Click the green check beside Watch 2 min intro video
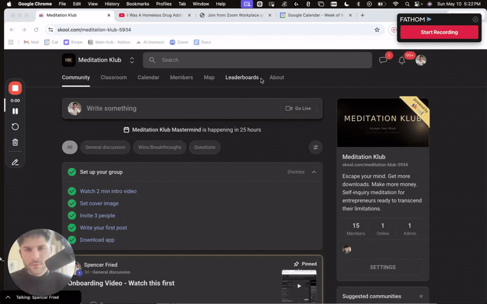This screenshot has width=487, height=304. click(x=72, y=191)
